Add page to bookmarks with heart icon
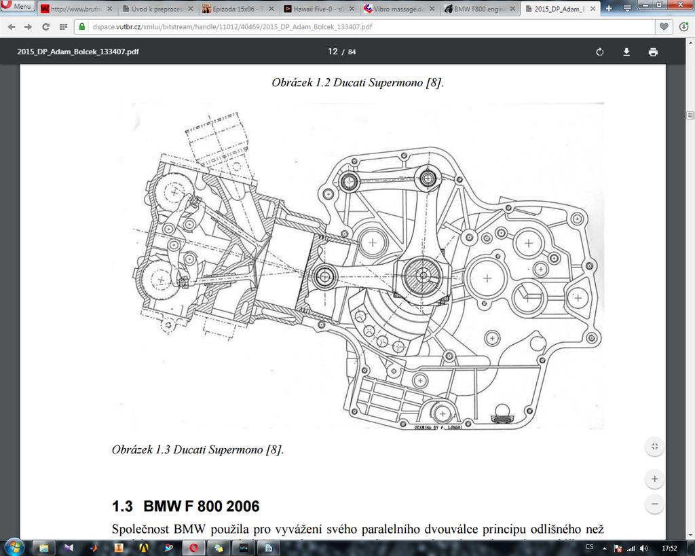This screenshot has width=695, height=556. 664,26
